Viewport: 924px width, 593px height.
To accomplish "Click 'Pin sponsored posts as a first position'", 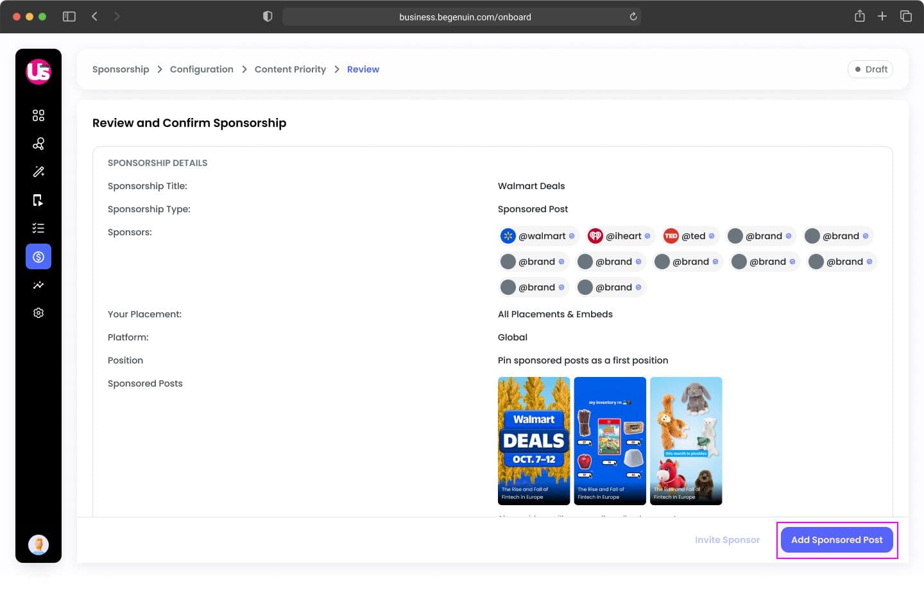I will [583, 360].
